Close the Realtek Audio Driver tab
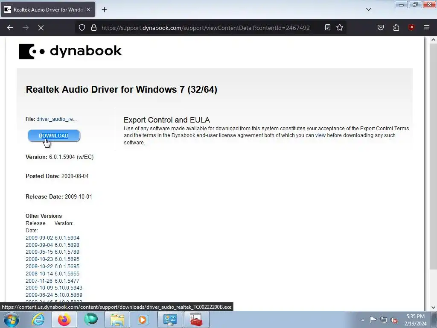This screenshot has width=437, height=328. coord(88,9)
